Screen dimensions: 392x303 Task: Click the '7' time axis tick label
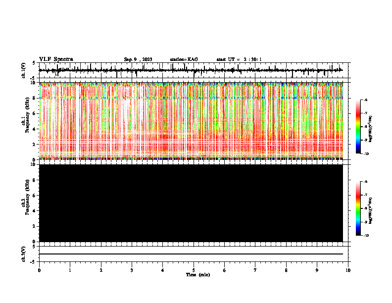point(255,270)
